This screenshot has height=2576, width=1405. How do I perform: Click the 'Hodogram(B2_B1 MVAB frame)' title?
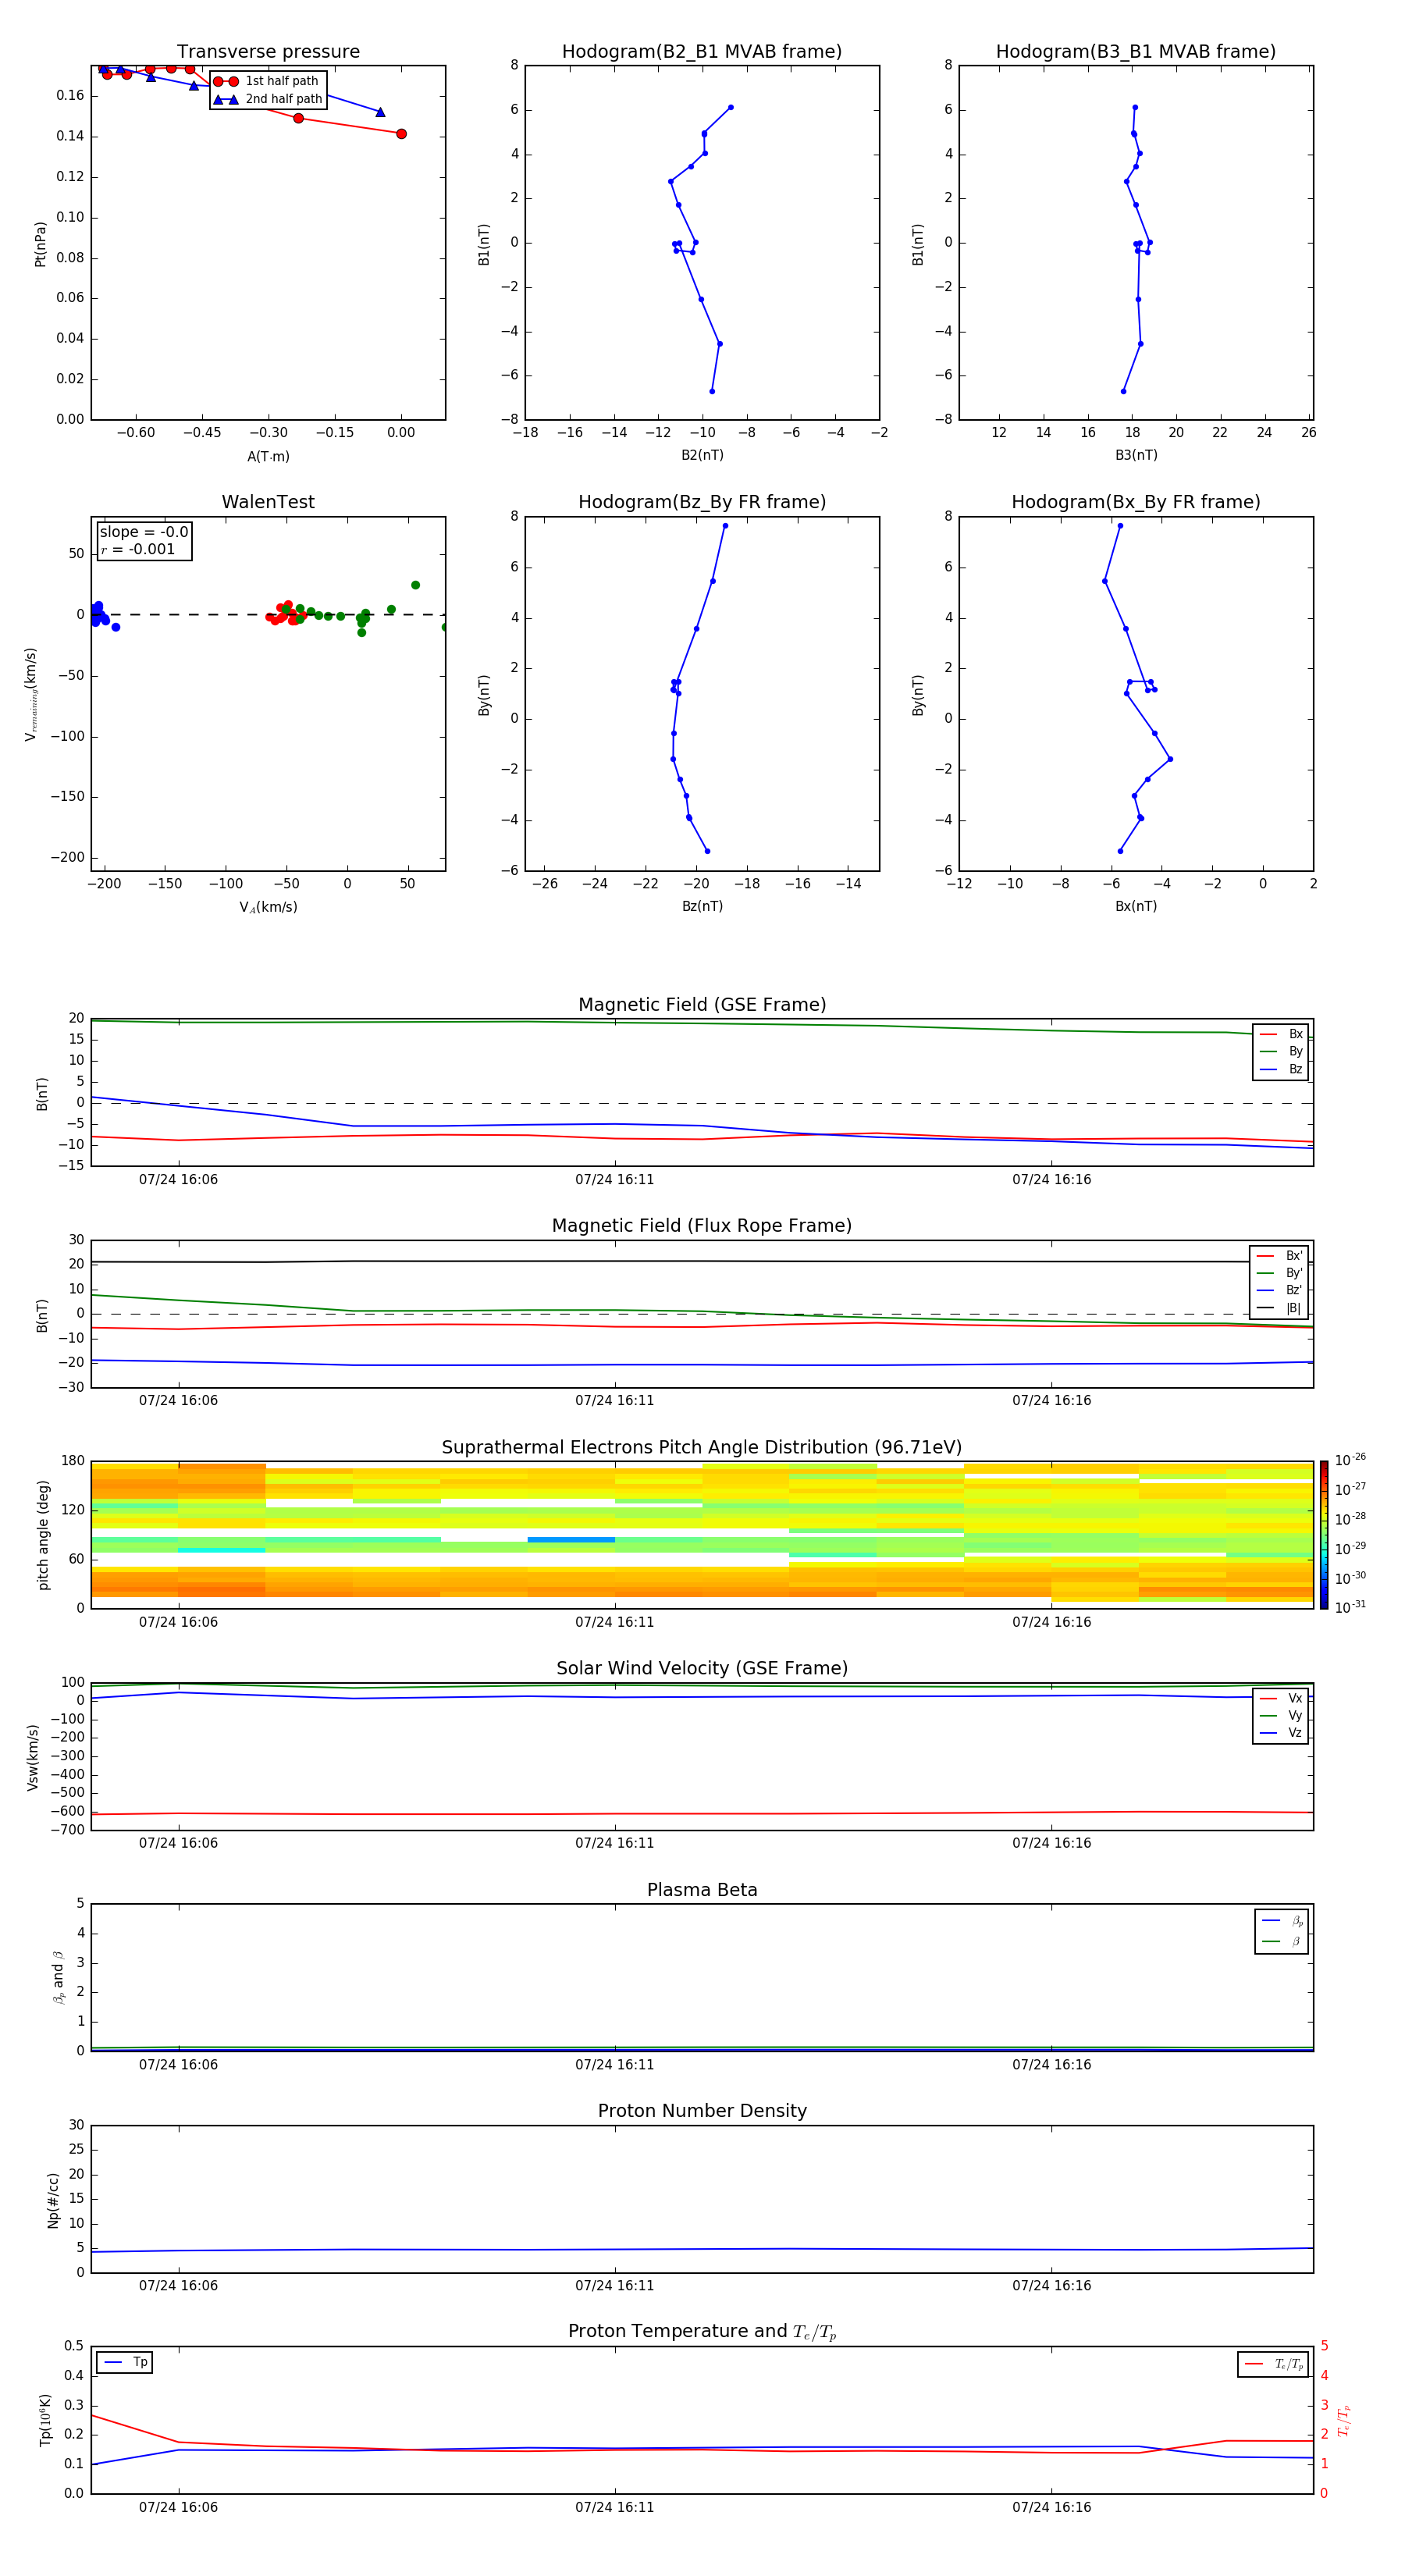click(702, 51)
